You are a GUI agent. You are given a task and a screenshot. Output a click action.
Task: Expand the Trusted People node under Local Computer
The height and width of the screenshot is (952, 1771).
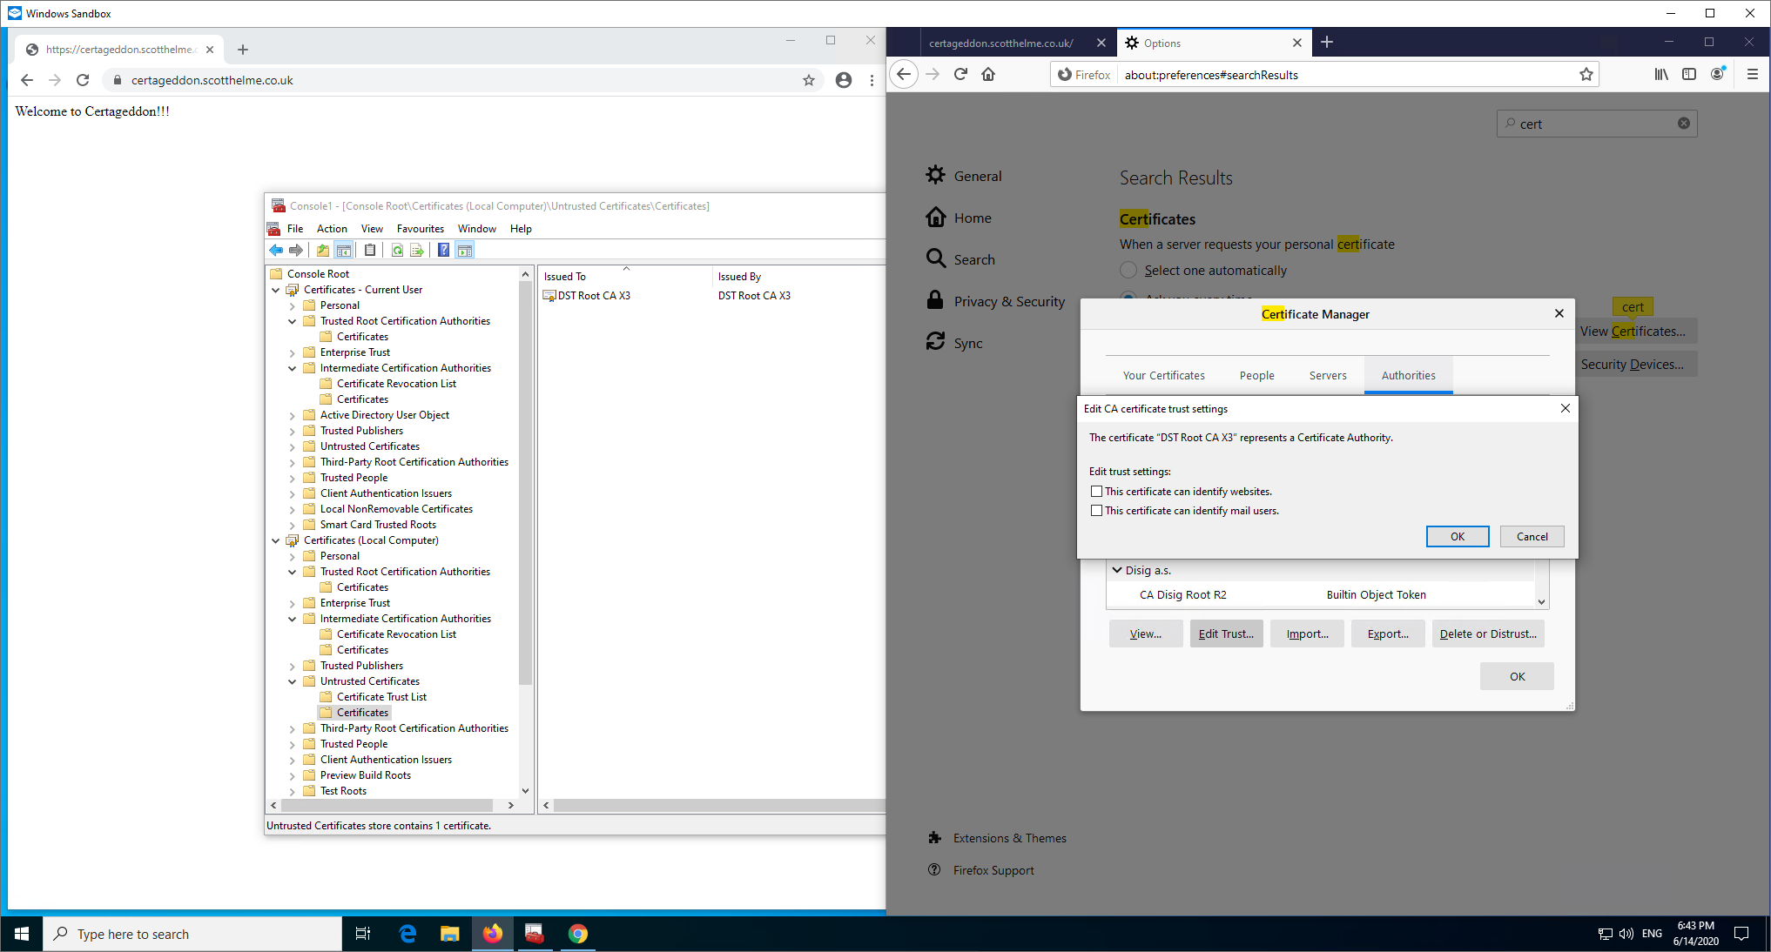pyautogui.click(x=293, y=745)
